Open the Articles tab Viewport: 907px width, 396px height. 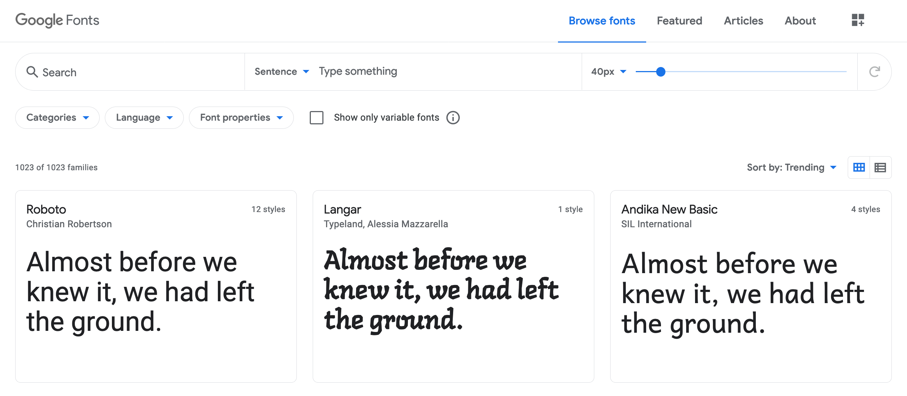tap(743, 21)
